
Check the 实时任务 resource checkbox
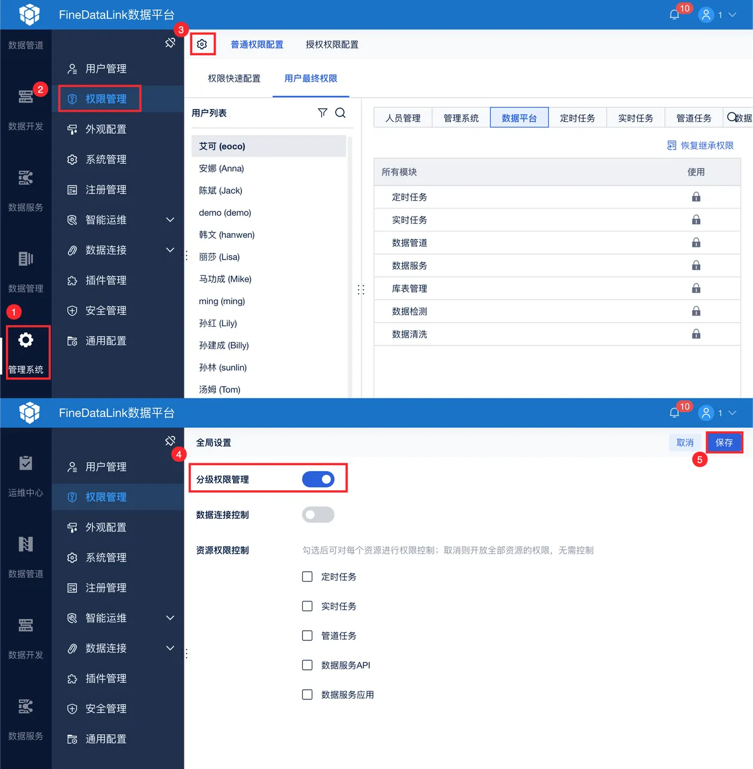pos(307,606)
